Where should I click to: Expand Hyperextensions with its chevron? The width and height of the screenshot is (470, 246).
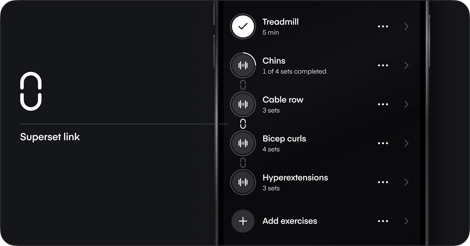(x=407, y=182)
